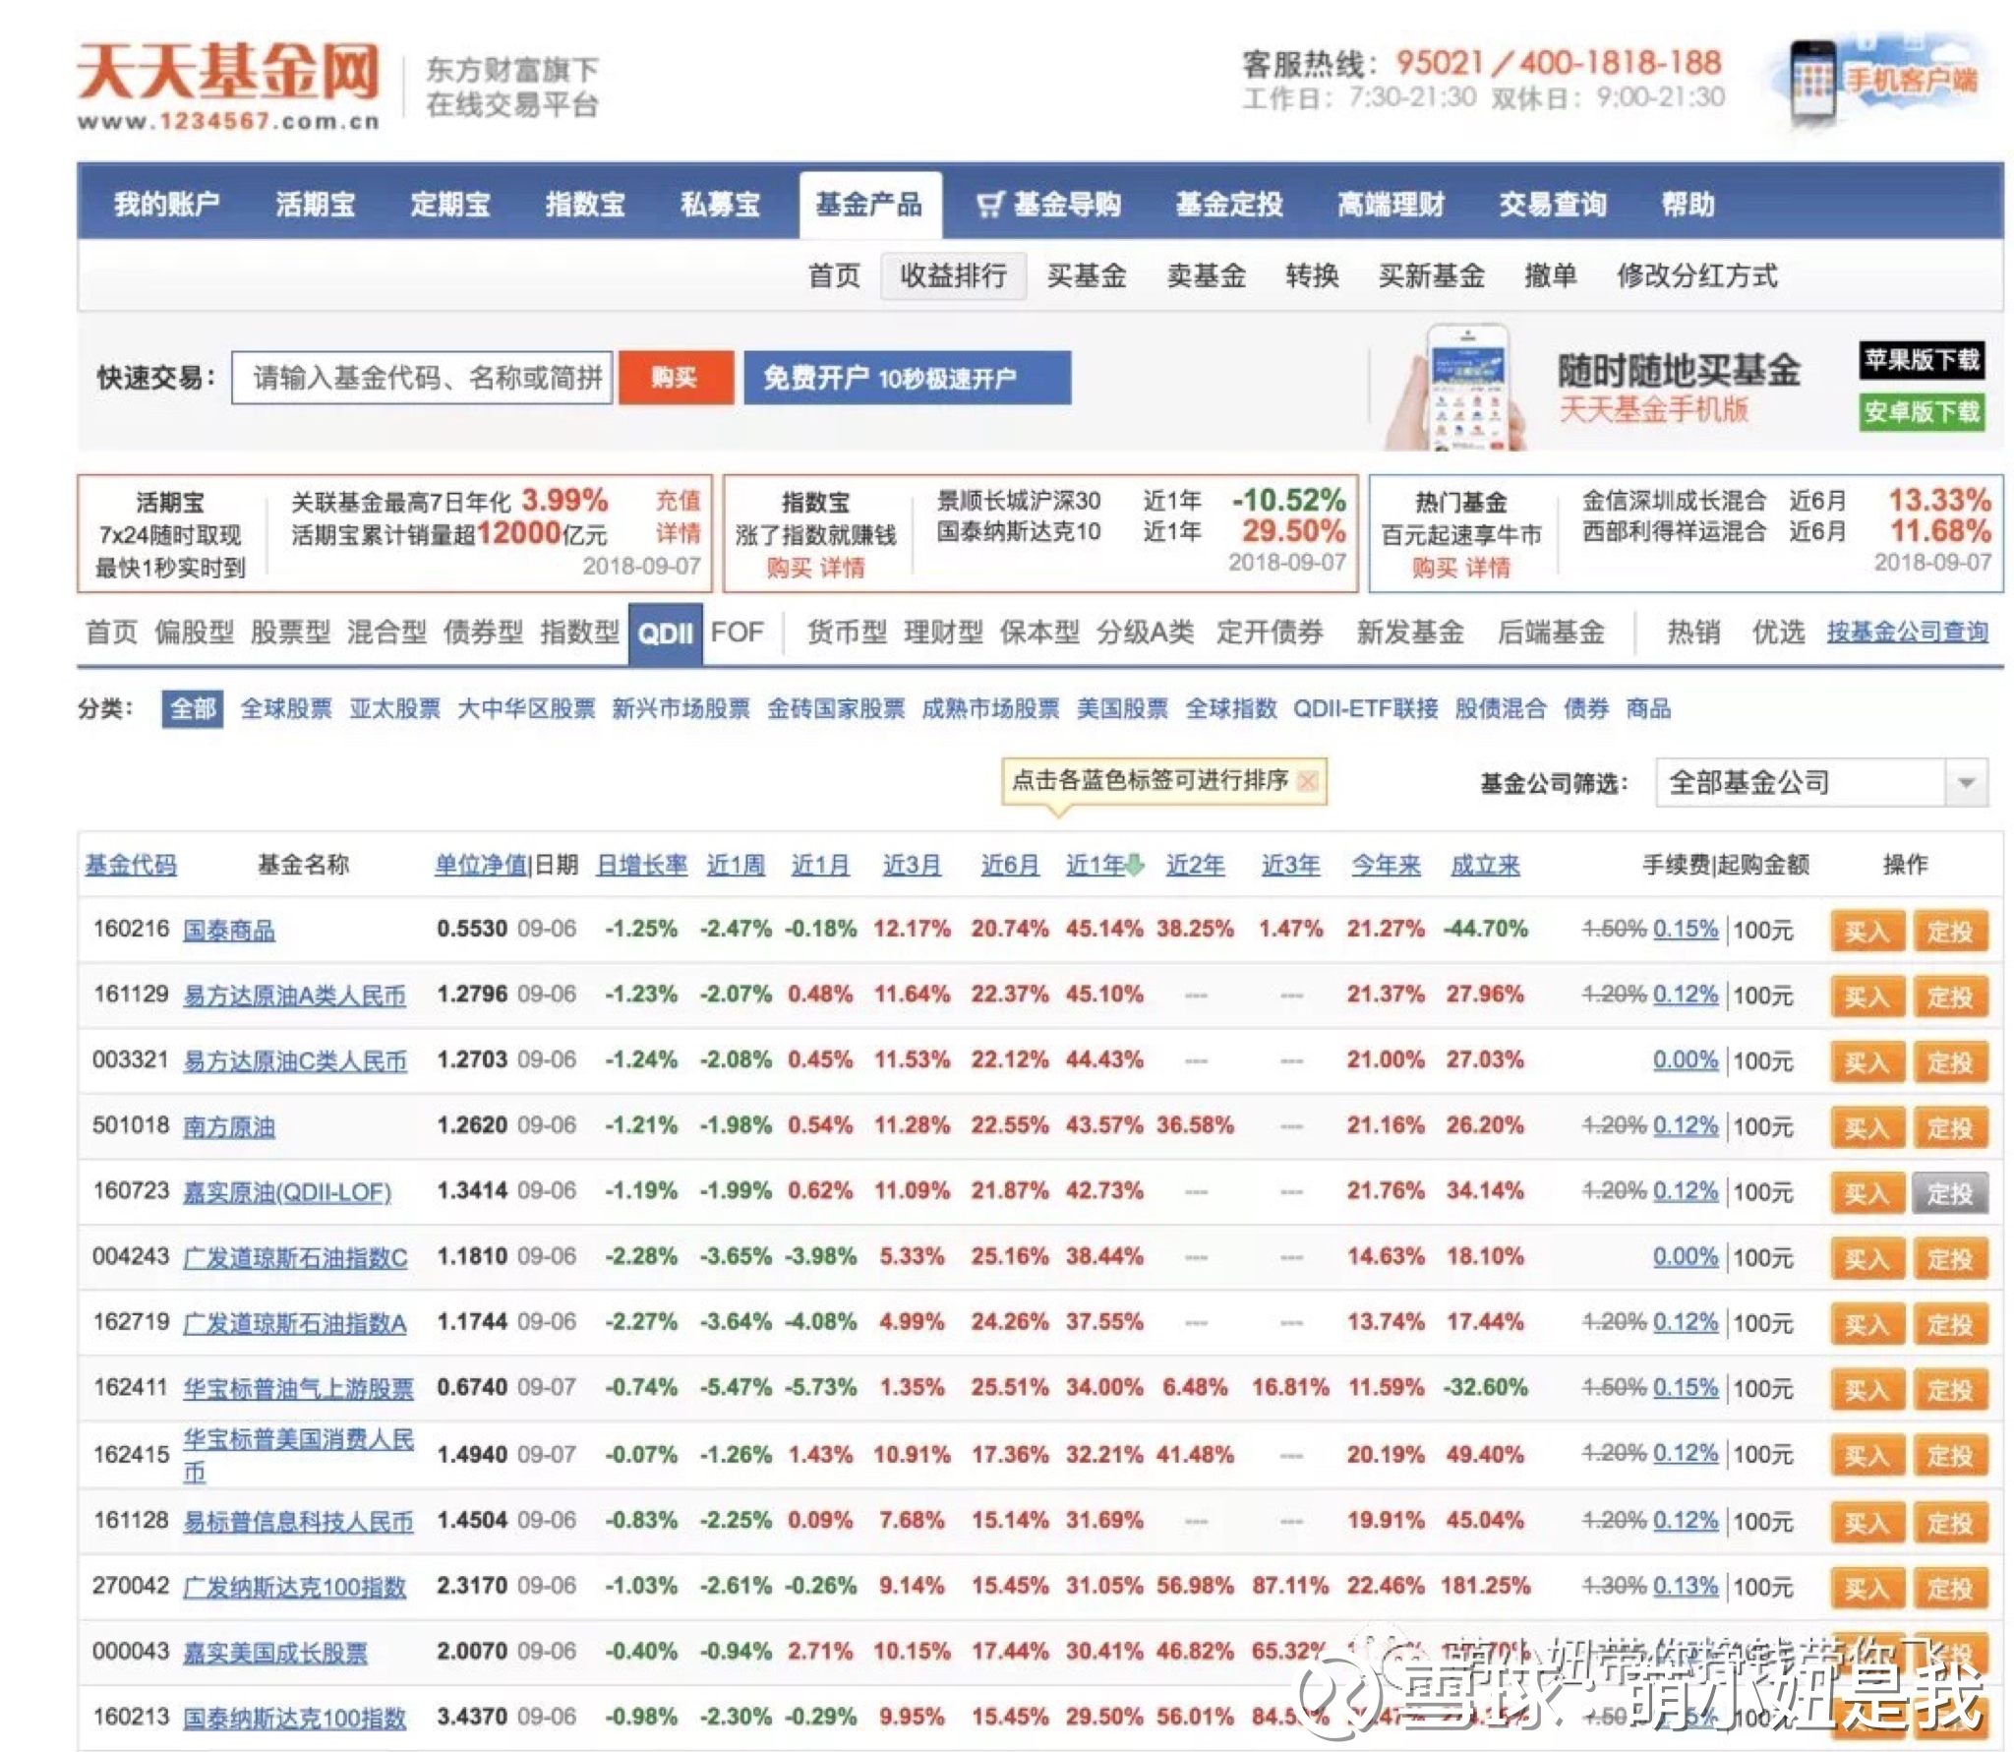Sort by 近1年 column with green arrow
Viewport: 2014px width, 1752px height.
click(1104, 865)
